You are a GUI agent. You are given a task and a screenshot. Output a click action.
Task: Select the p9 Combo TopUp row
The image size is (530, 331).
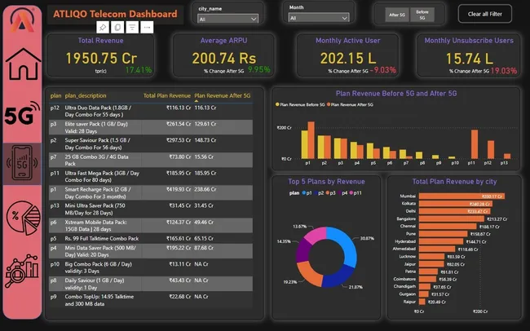151,300
